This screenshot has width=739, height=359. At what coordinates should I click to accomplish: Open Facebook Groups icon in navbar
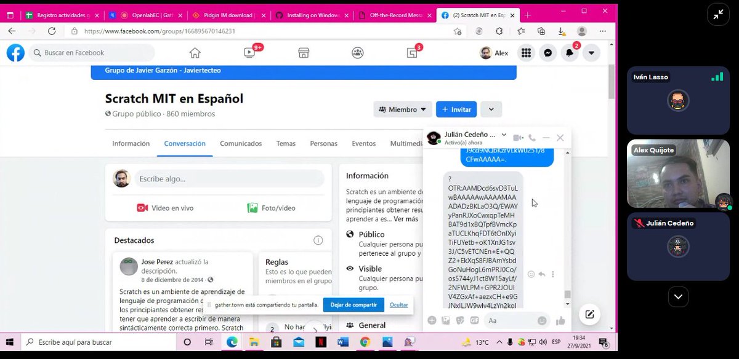358,53
